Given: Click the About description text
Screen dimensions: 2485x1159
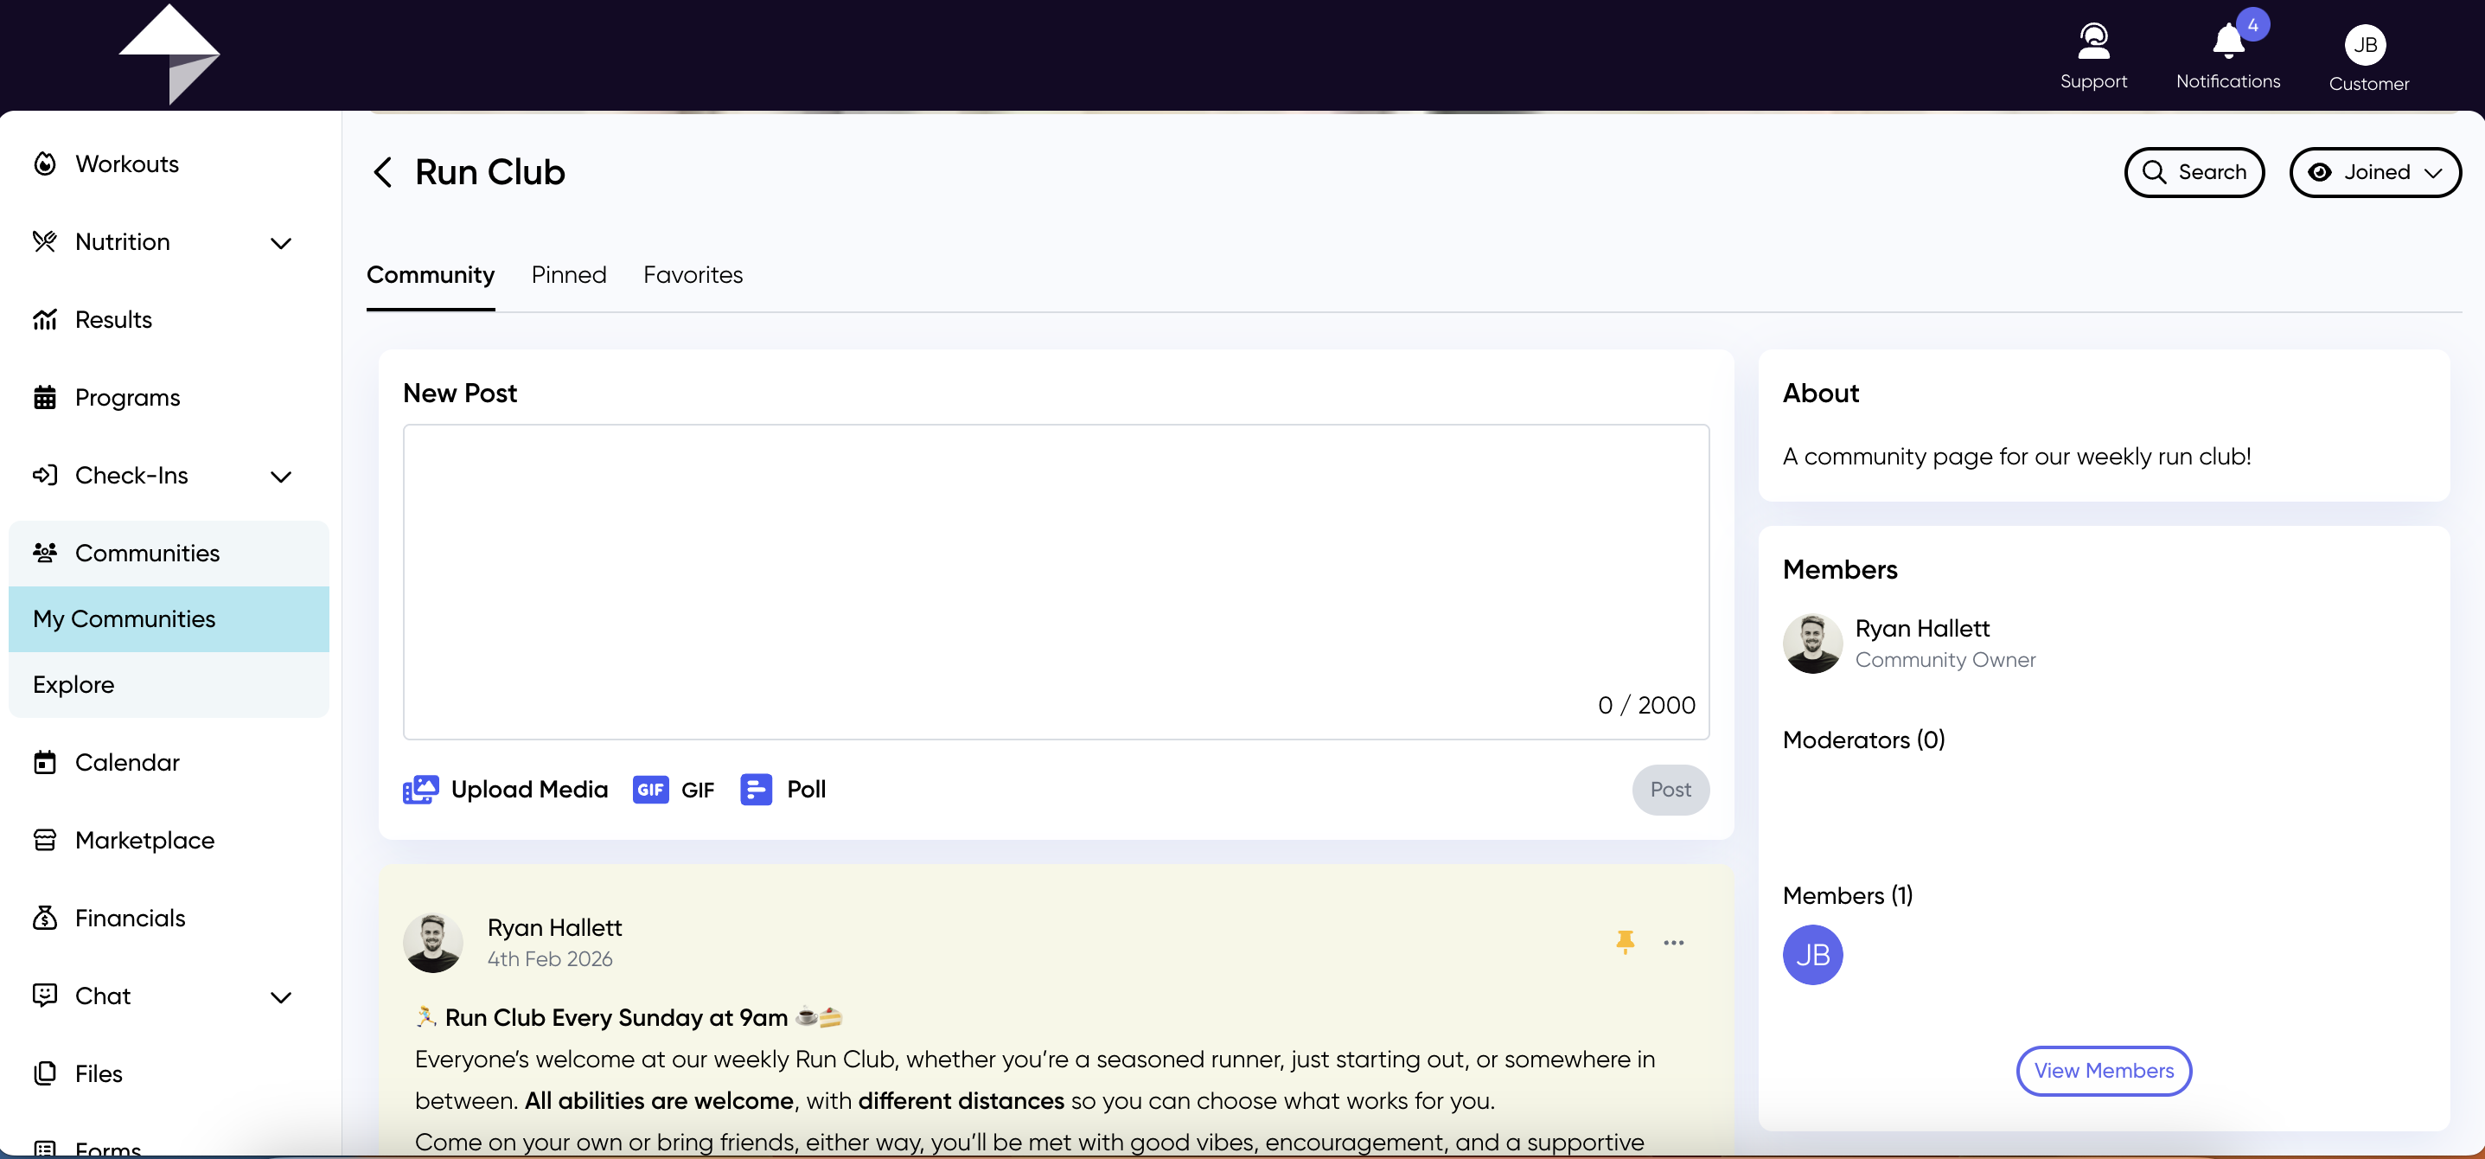Looking at the screenshot, I should pyautogui.click(x=2016, y=457).
